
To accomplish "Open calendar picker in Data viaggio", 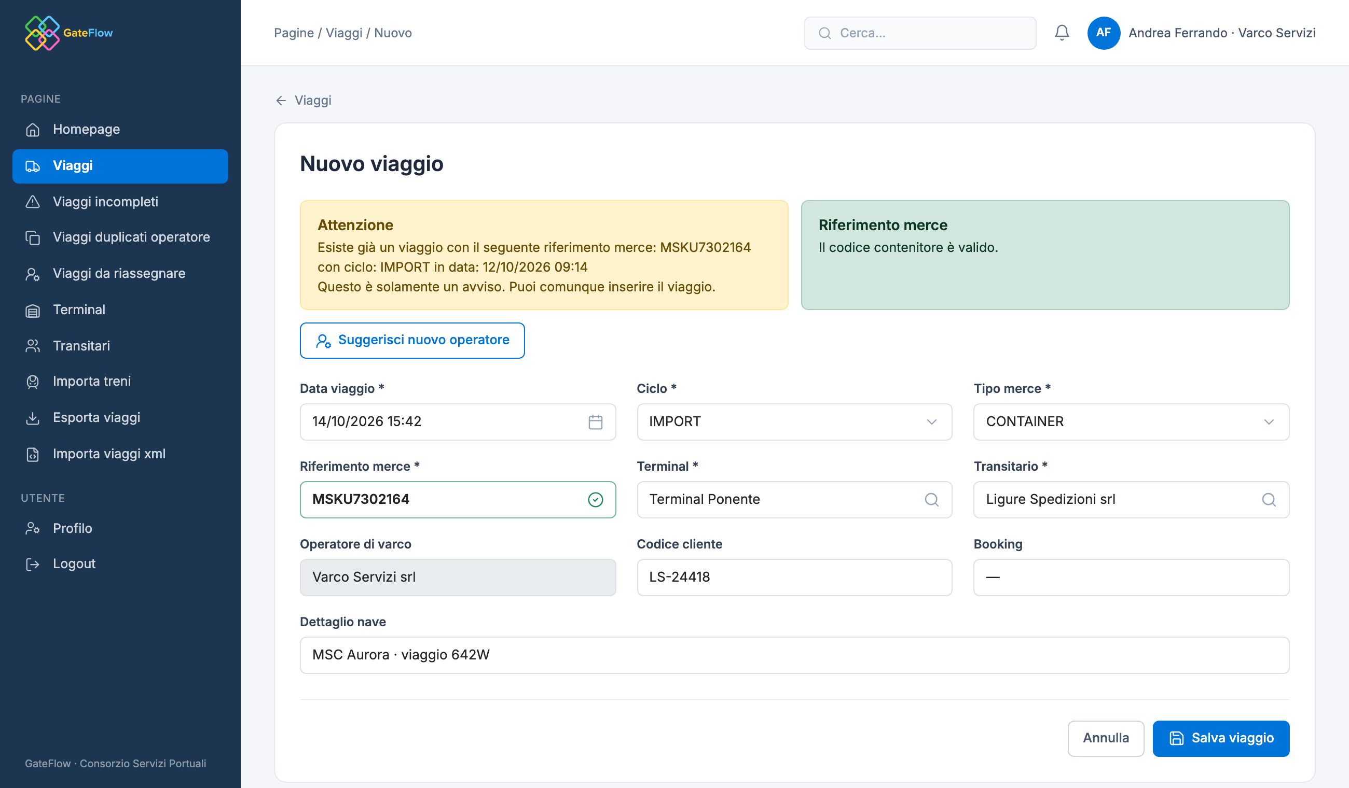I will [595, 421].
